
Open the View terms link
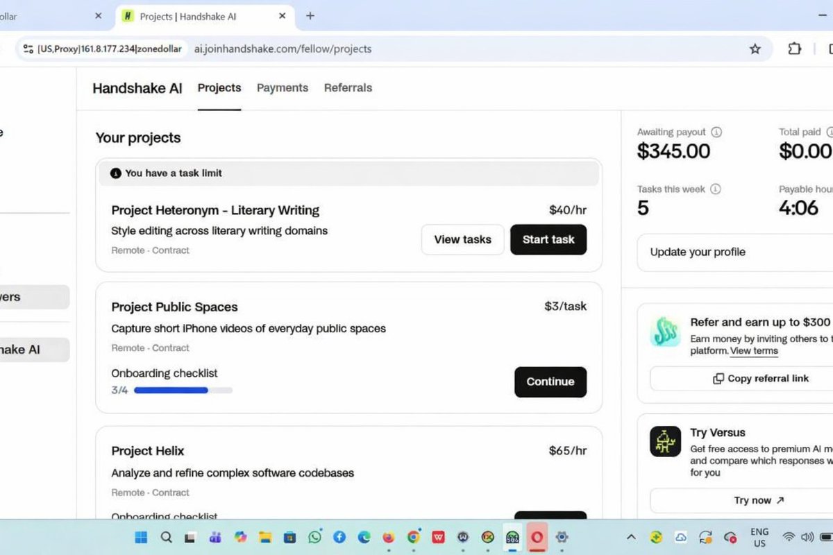click(x=754, y=351)
